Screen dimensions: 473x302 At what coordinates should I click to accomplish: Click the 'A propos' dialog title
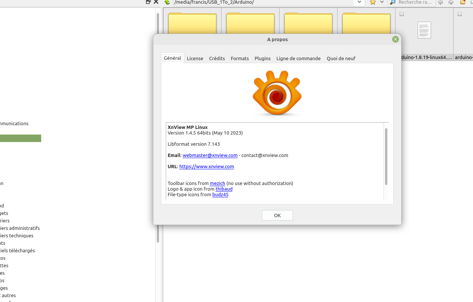click(x=277, y=39)
